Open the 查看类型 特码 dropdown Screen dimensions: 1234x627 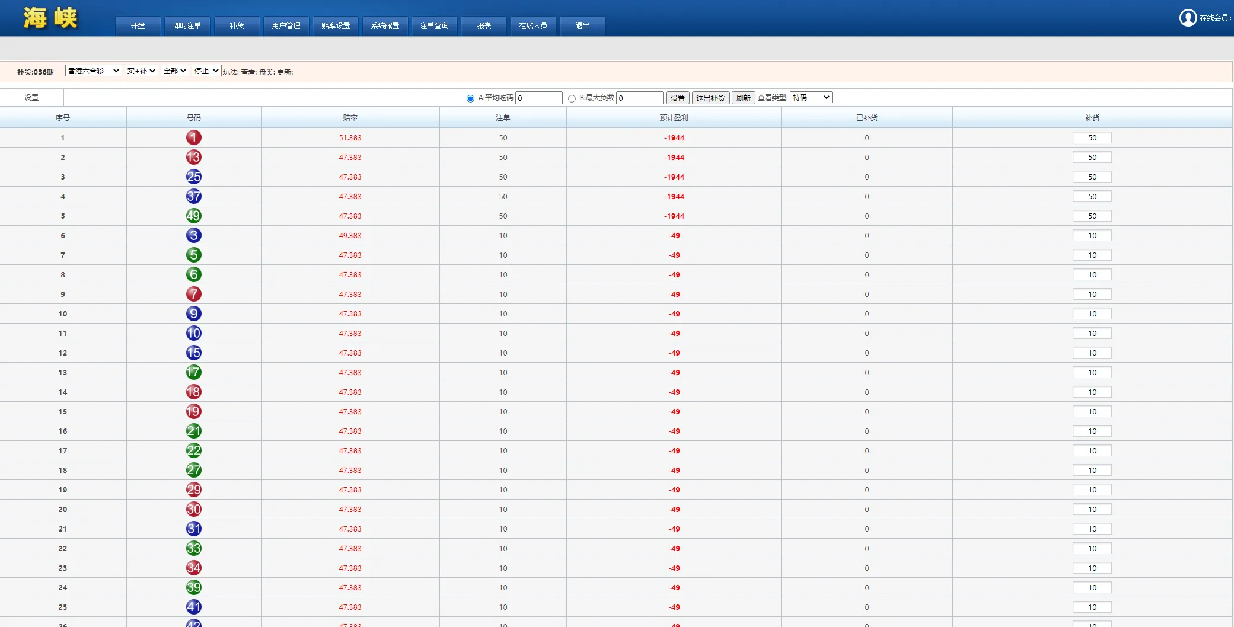[811, 97]
